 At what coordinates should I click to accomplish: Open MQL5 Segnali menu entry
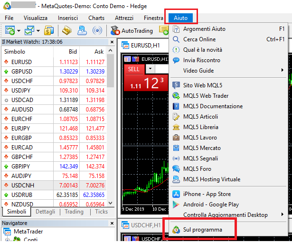(228, 158)
